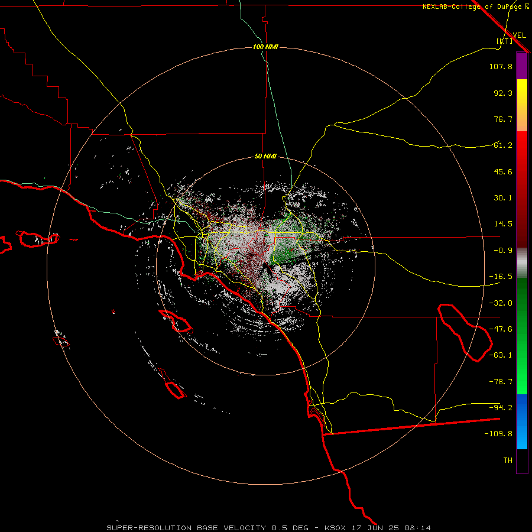
Task: Click the -94.2 velocity scale value
Action: 501,407
